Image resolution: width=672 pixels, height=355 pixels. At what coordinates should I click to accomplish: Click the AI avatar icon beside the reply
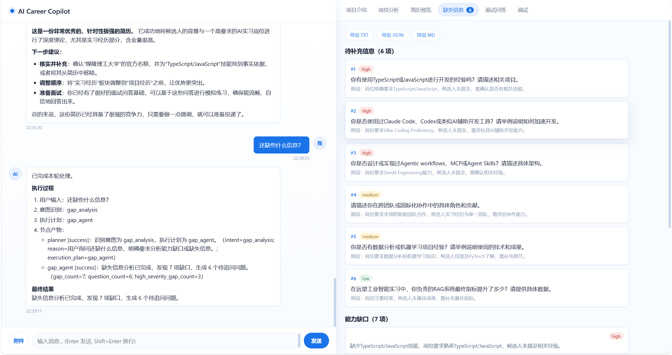15,174
